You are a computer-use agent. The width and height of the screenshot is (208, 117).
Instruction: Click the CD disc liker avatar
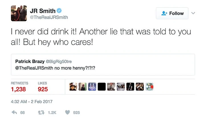pos(149,87)
